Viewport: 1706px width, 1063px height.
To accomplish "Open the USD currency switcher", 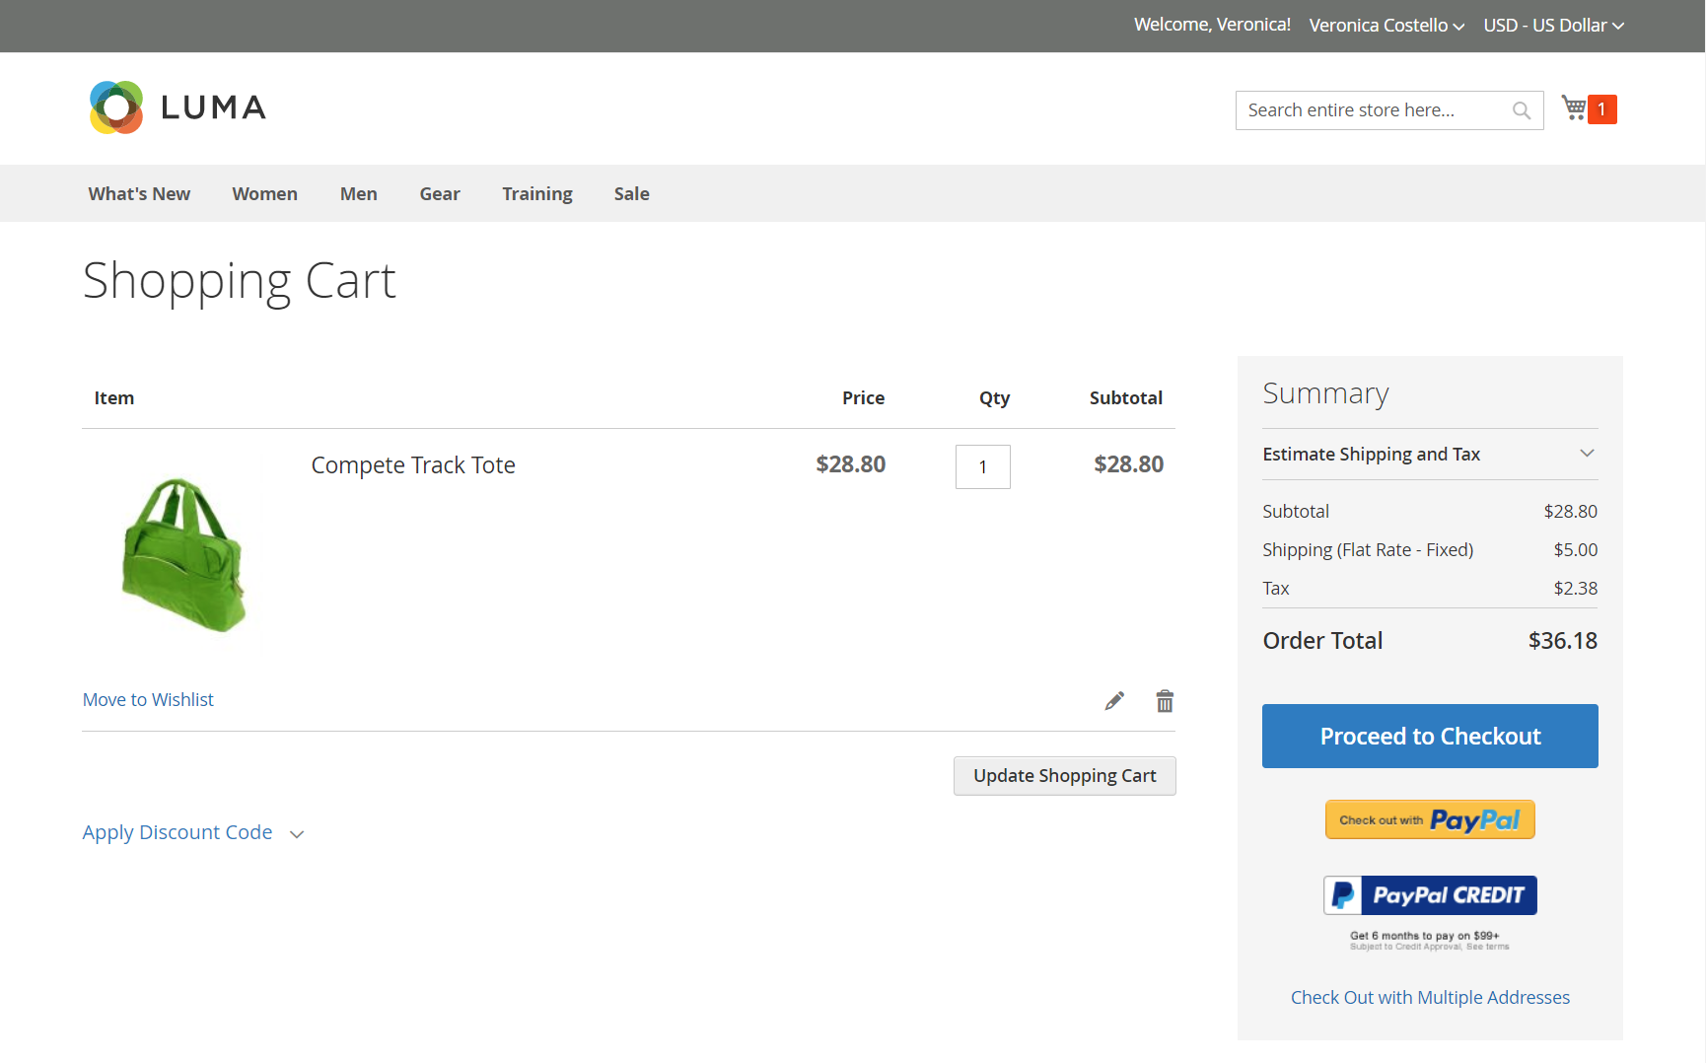I will click(1552, 26).
